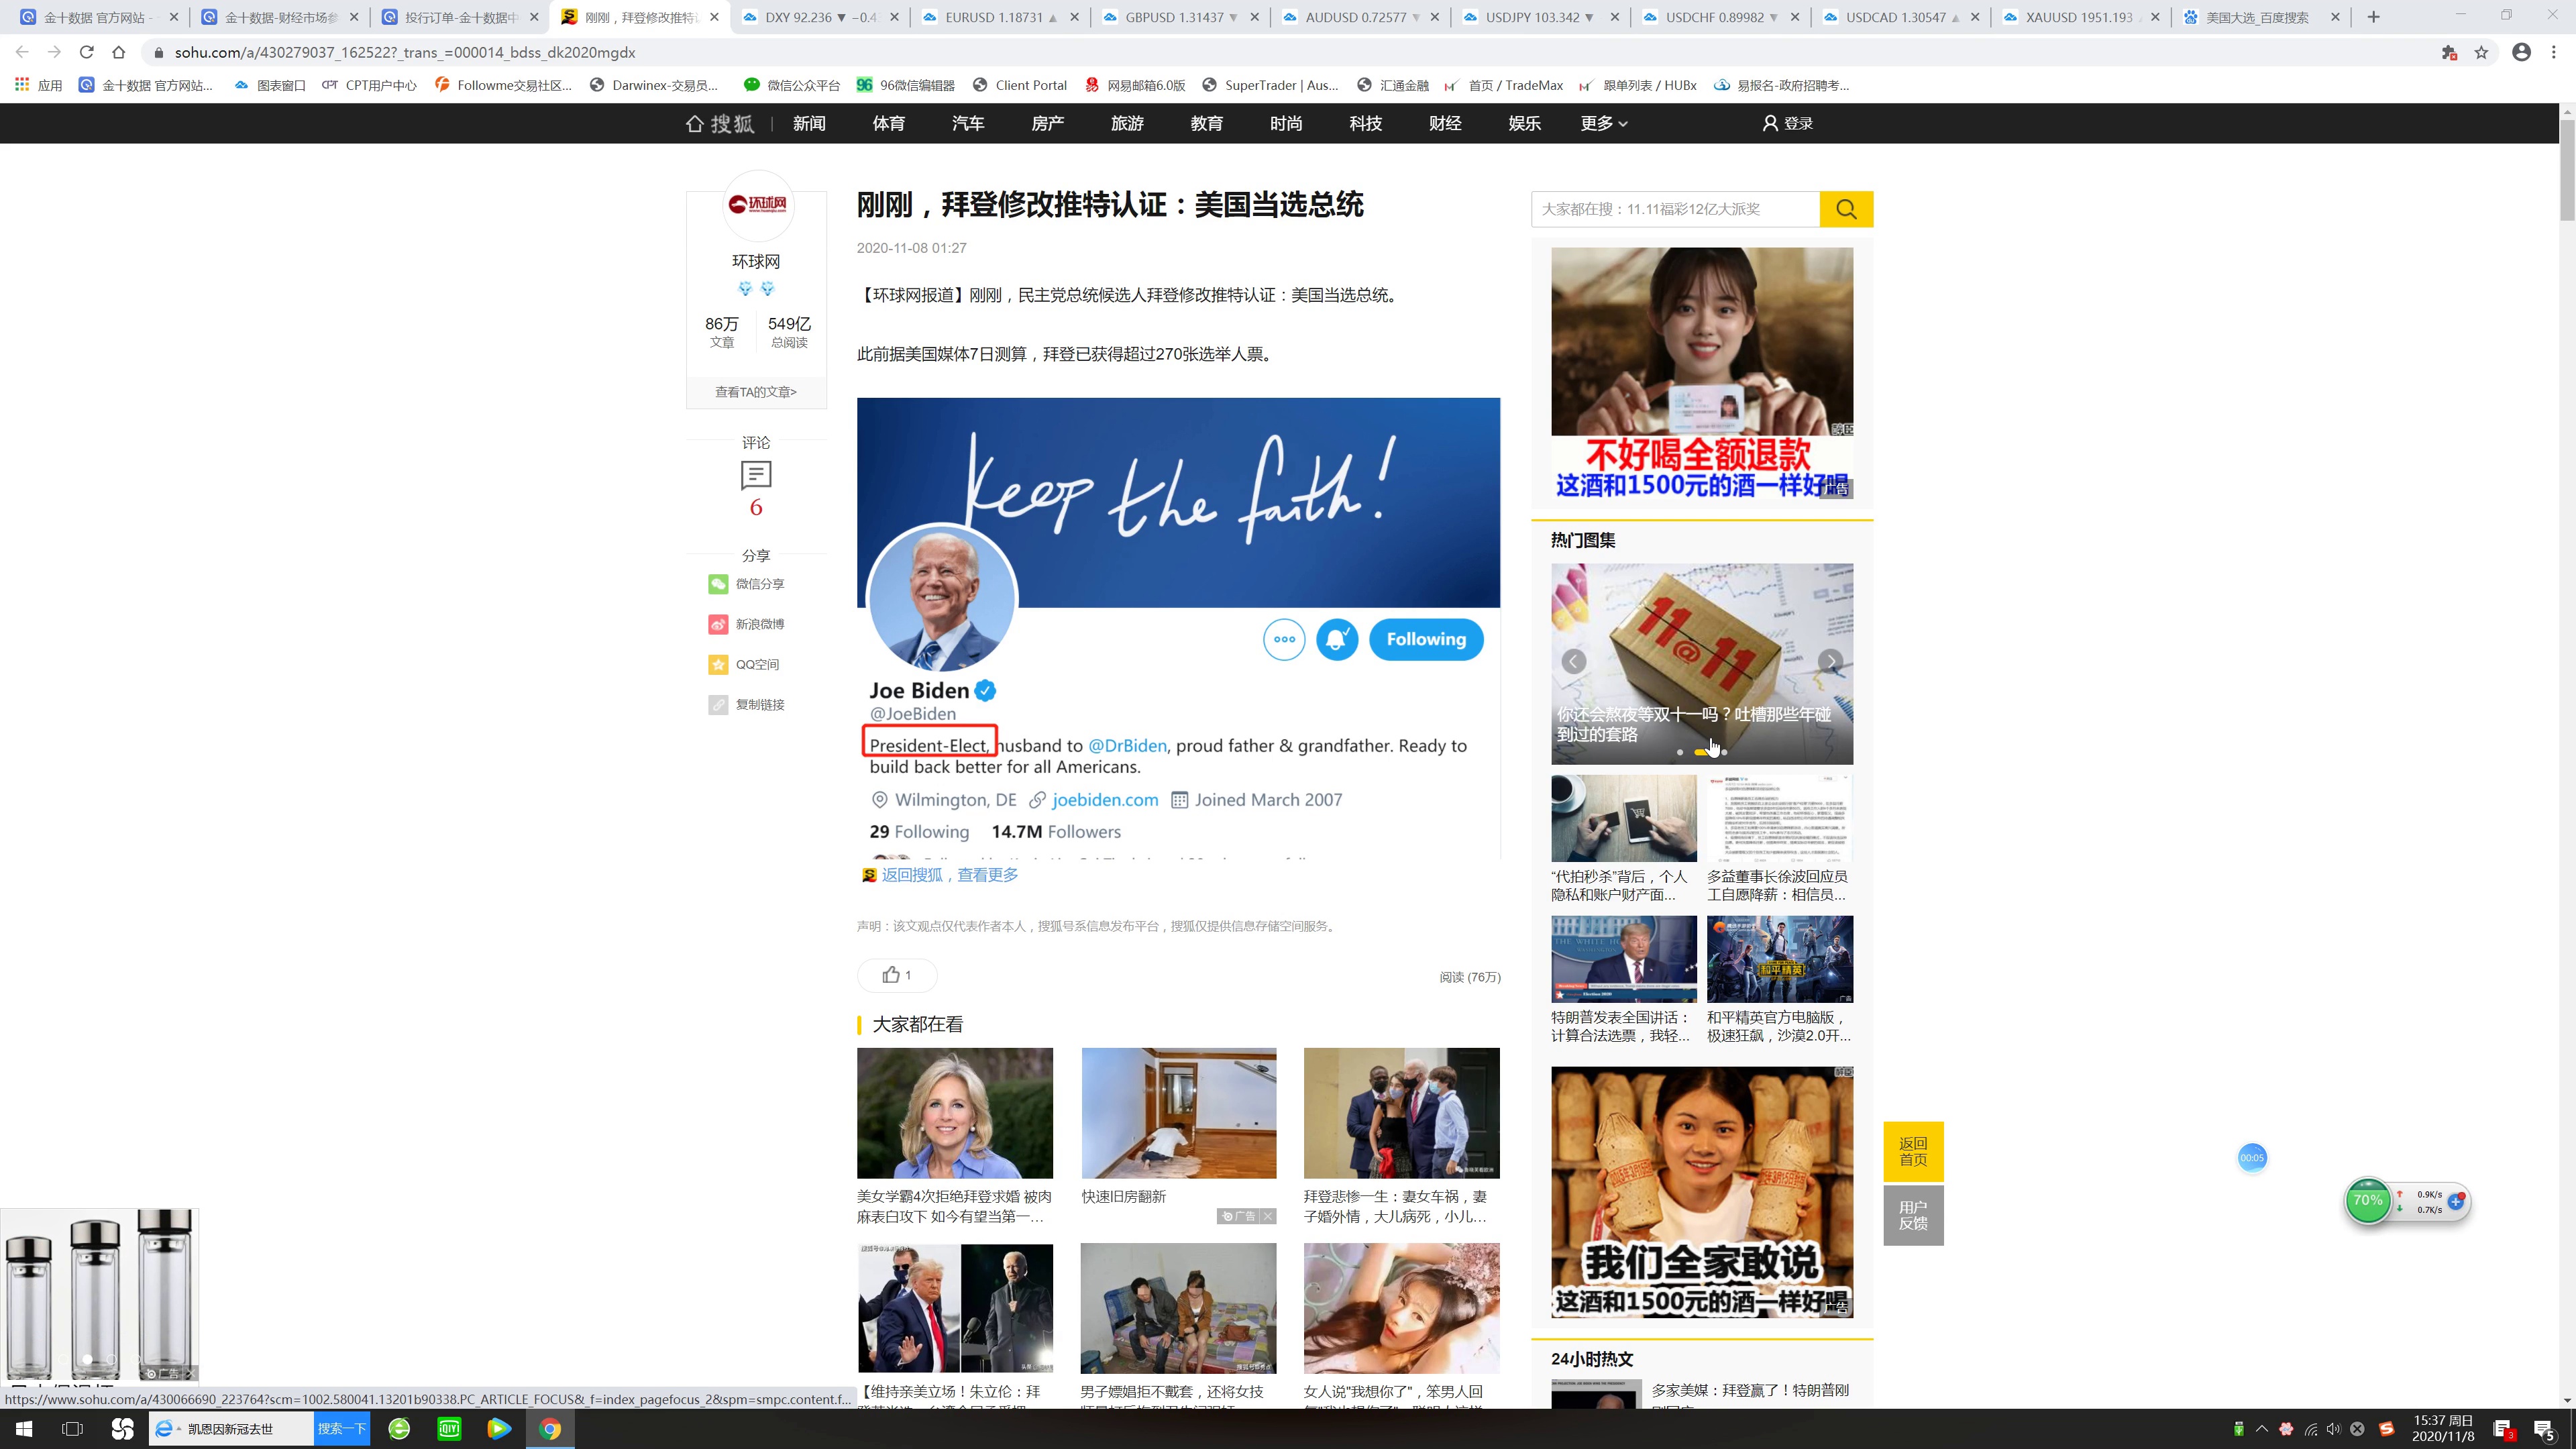Share article via WeChat icon
This screenshot has width=2576, height=1449.
click(x=718, y=584)
